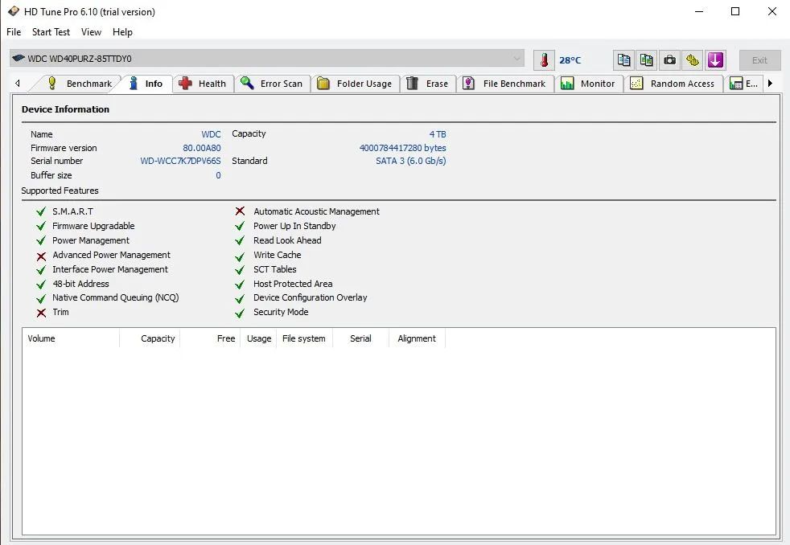Click the 4000784417280 bytes value
This screenshot has width=790, height=545.
point(402,148)
